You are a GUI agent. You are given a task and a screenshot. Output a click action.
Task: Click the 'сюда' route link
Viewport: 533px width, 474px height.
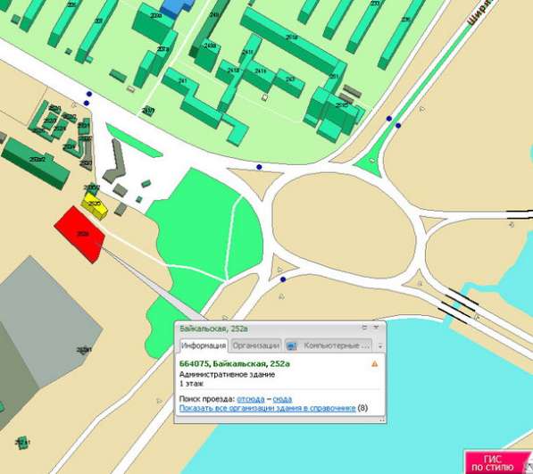point(282,399)
